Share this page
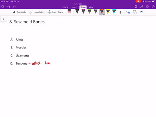Image resolution: width=156 pixels, height=117 pixels. coord(141,7)
